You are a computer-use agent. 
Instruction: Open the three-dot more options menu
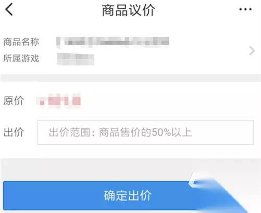[x=245, y=9]
